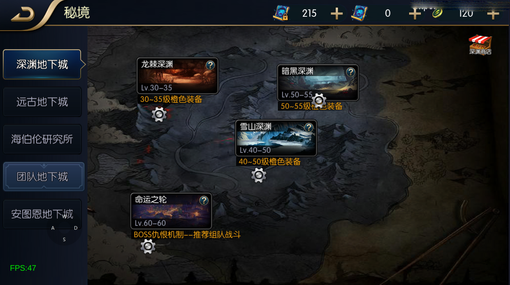Click the back arrow icon
Viewport: 510px width, 285px height.
(x=23, y=14)
